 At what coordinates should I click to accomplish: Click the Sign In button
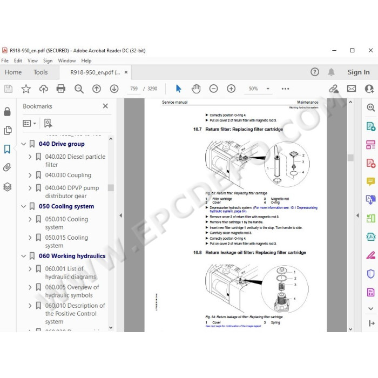[x=358, y=72]
